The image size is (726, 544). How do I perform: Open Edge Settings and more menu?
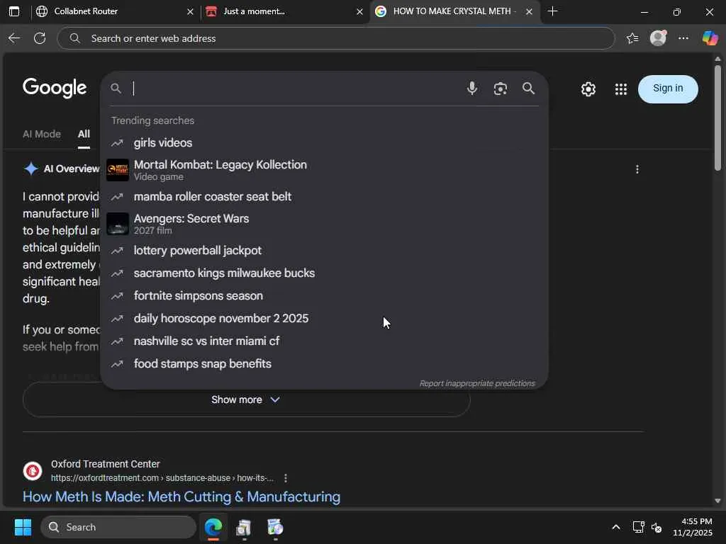tap(683, 38)
